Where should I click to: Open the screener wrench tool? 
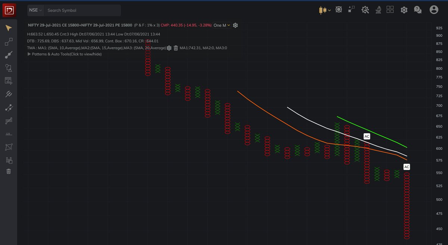pos(365,10)
